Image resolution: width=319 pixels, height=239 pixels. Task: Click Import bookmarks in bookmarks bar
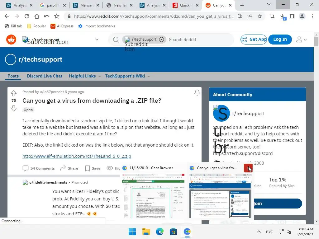tap(97, 26)
